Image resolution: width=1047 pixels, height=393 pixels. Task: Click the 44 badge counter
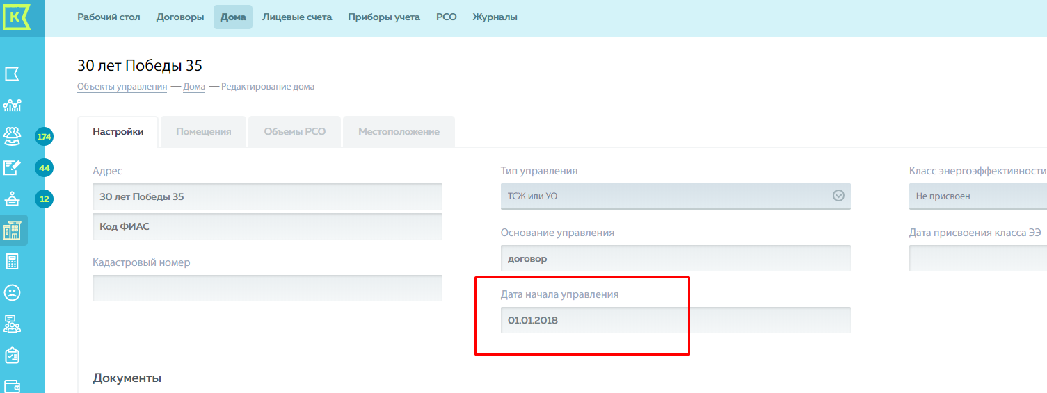pyautogui.click(x=45, y=168)
